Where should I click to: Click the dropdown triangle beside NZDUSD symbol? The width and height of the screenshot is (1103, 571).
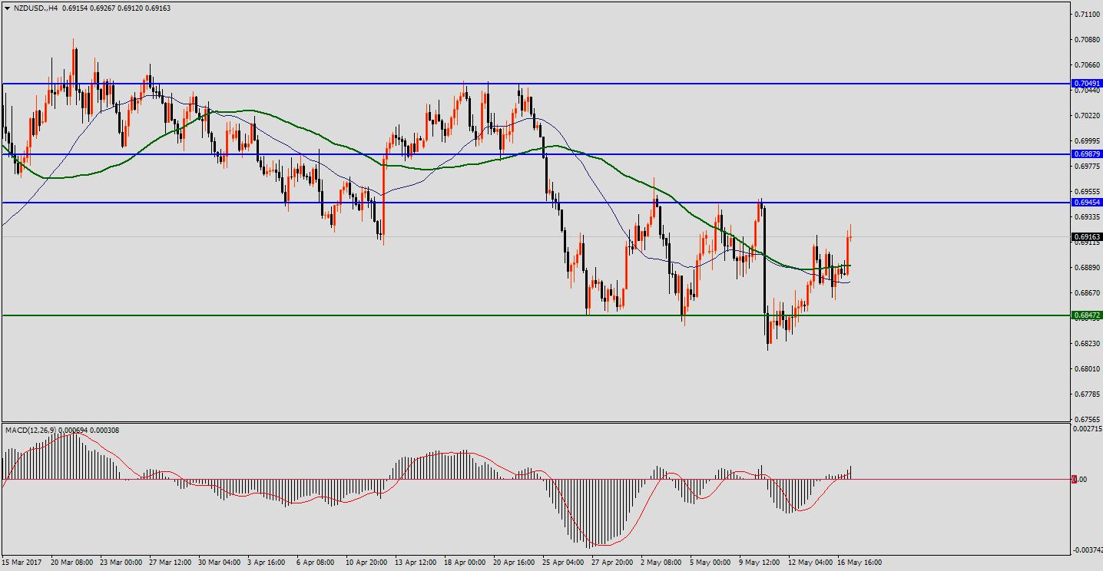pyautogui.click(x=7, y=8)
